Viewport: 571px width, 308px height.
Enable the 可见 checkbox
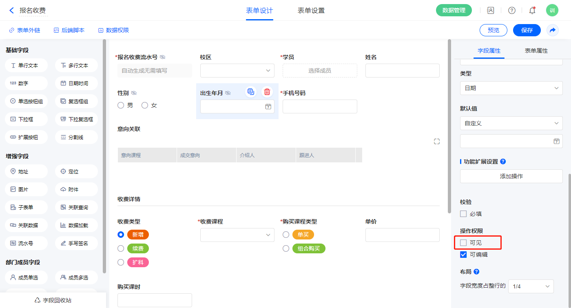[x=463, y=243]
